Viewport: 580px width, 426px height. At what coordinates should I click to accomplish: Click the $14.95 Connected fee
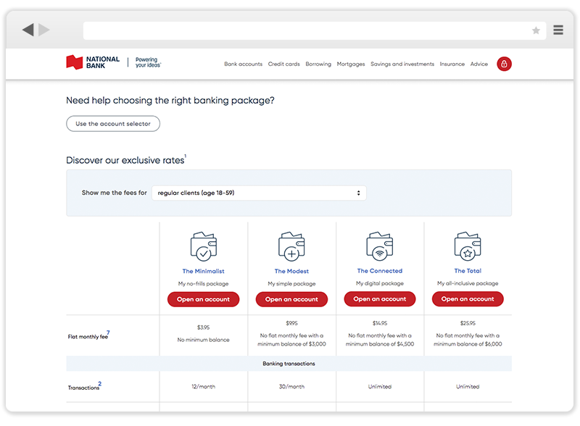point(379,323)
